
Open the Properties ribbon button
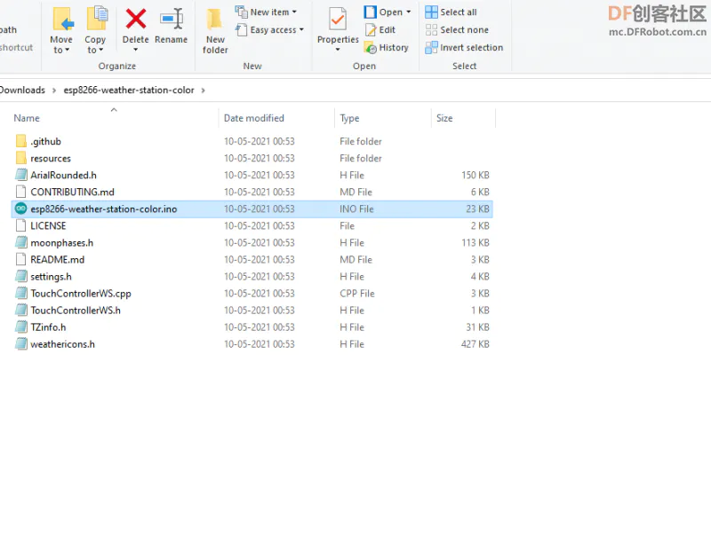pyautogui.click(x=338, y=29)
